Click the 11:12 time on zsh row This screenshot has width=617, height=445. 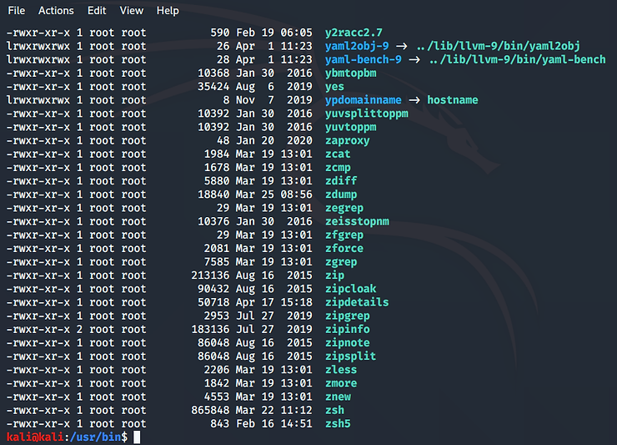tap(296, 410)
